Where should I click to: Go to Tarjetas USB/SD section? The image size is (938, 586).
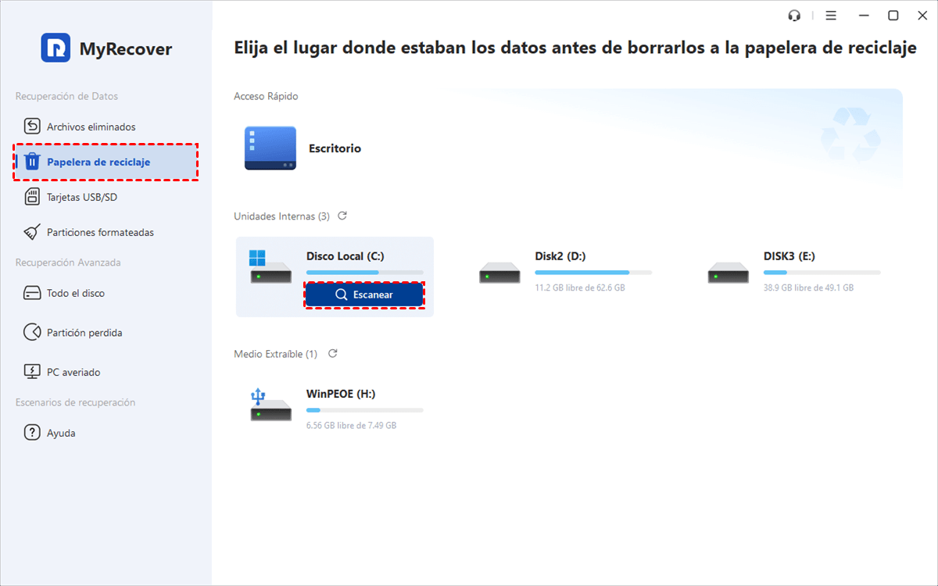pos(81,197)
